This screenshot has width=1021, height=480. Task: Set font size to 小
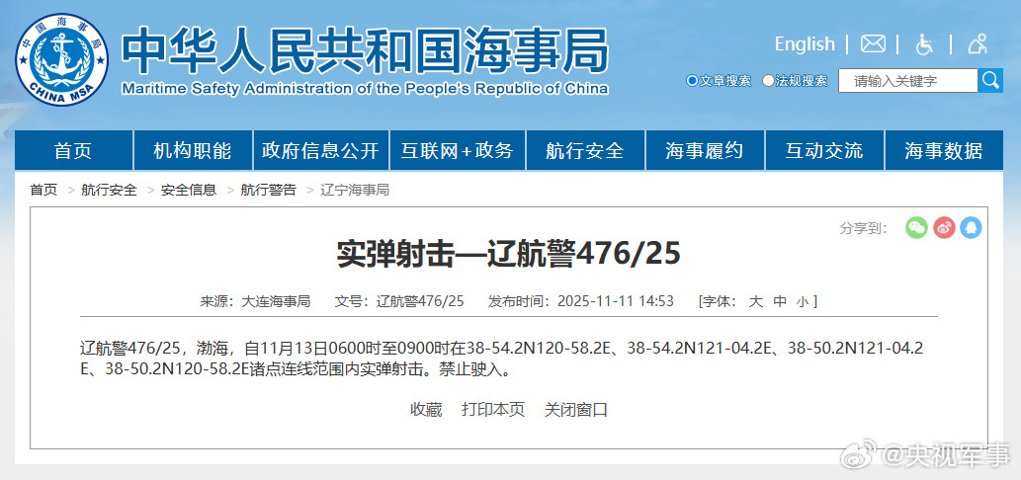(x=802, y=301)
